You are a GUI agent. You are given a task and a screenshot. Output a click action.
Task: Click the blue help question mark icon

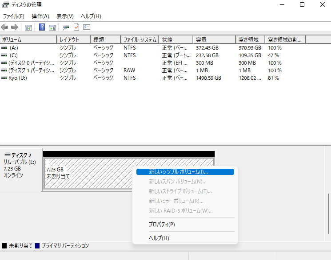click(42, 27)
